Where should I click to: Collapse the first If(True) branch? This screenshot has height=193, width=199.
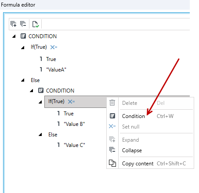point(23,47)
